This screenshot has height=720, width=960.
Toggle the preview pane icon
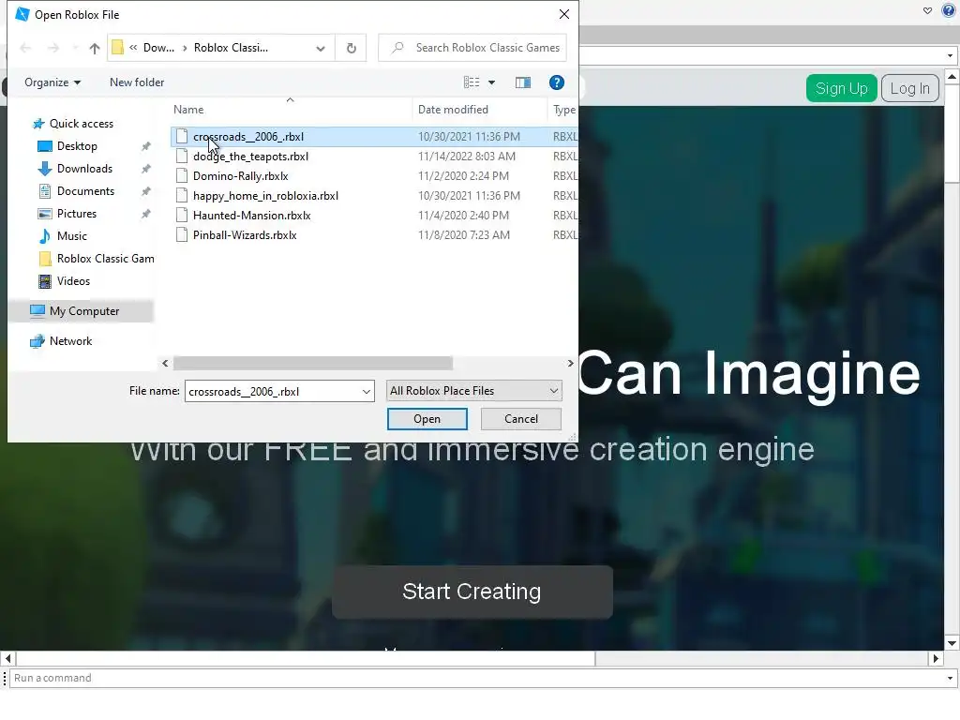(523, 82)
